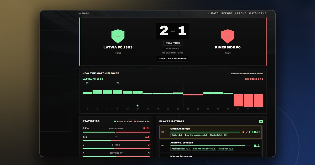Click the Half-time 0–0 text

(173, 48)
